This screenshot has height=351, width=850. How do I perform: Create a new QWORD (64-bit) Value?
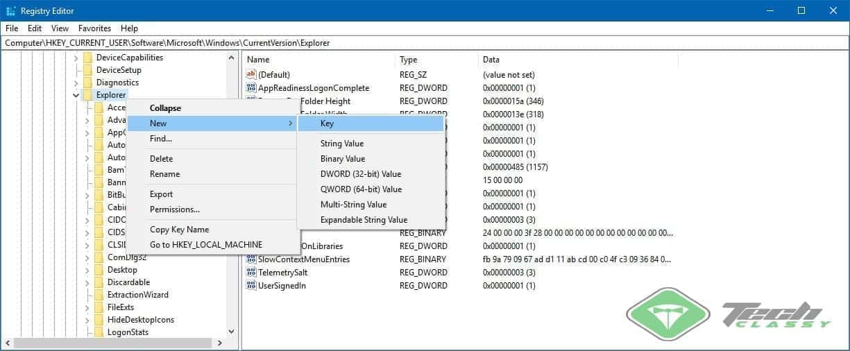point(371,189)
